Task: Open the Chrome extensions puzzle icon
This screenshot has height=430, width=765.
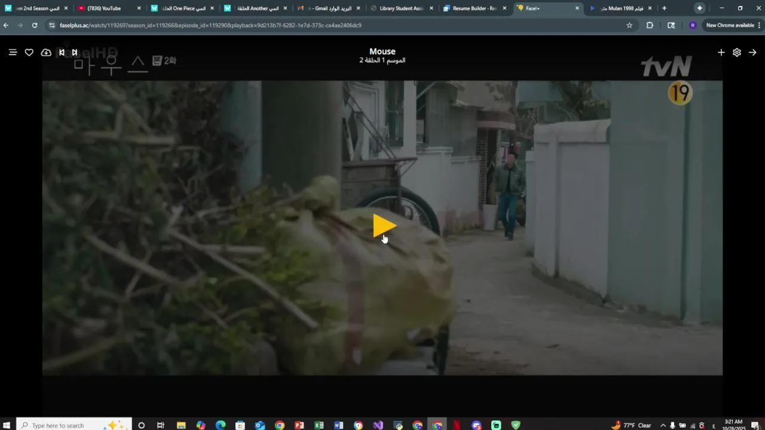Action: [x=650, y=25]
